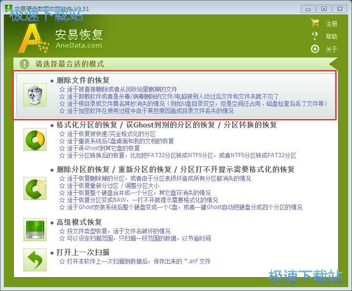The image size is (352, 291).
Task: Click the app icon in title bar
Action: pos(8,9)
